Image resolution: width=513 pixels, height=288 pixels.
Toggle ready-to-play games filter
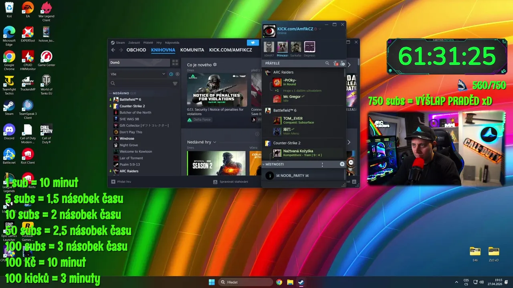[178, 74]
